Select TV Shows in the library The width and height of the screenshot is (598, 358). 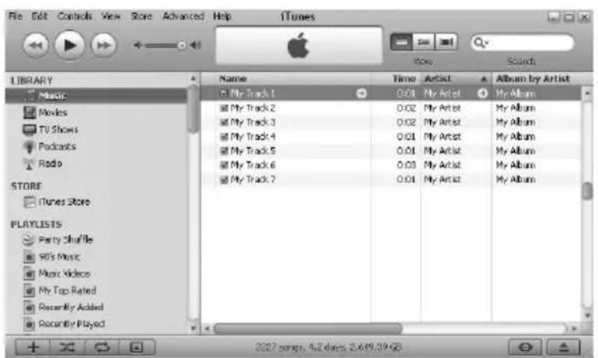point(50,129)
